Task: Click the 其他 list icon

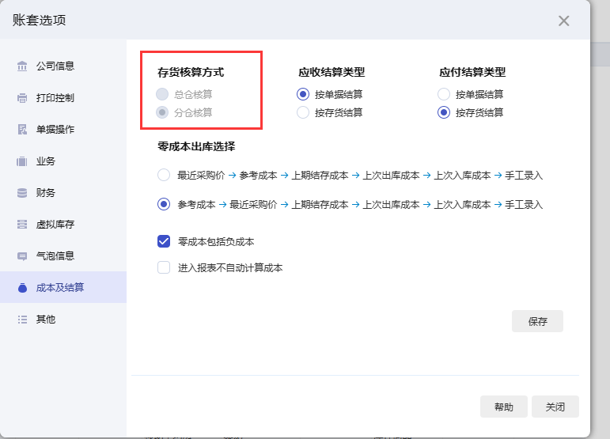Action: click(x=22, y=320)
